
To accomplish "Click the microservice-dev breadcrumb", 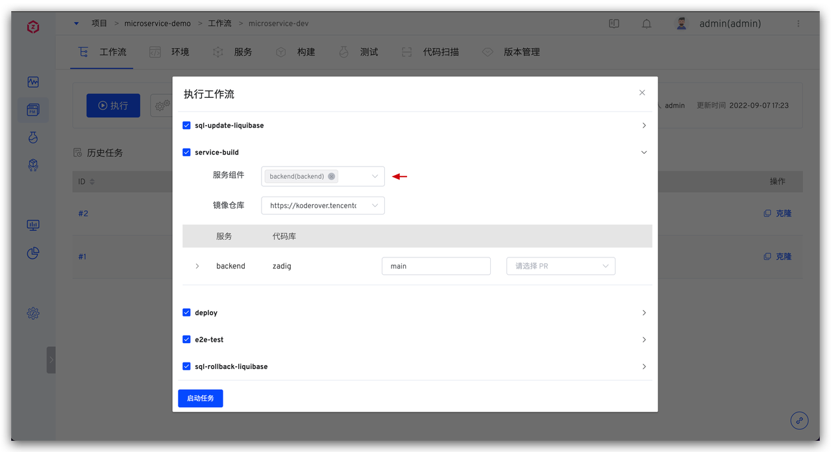I will coord(279,23).
